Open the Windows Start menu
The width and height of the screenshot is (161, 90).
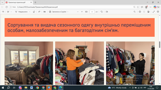point(3,88)
